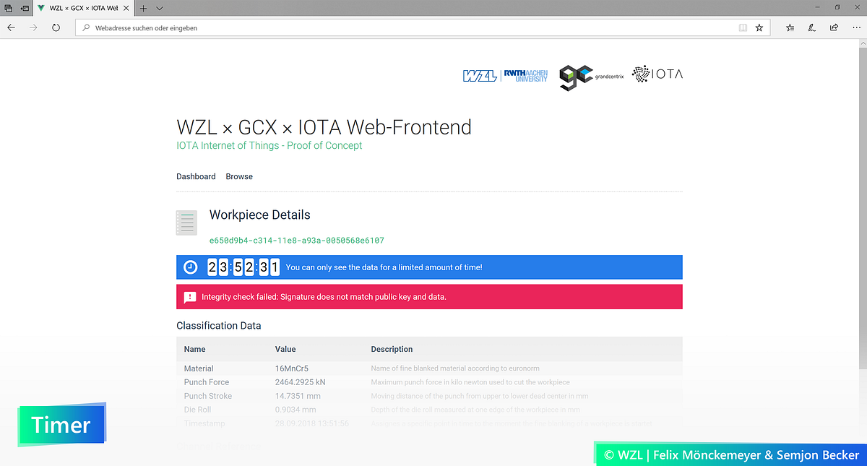Click the Workpiece Details heading
This screenshot has height=466, width=867.
pos(259,215)
